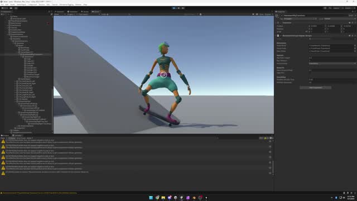Toggle the GameObject active checkbox in Inspector
Image resolution: width=357 pixels, height=201 pixels.
[x=282, y=16]
